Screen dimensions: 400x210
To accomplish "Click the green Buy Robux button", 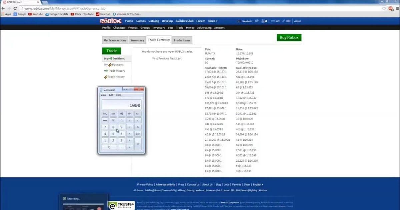I will (289, 38).
